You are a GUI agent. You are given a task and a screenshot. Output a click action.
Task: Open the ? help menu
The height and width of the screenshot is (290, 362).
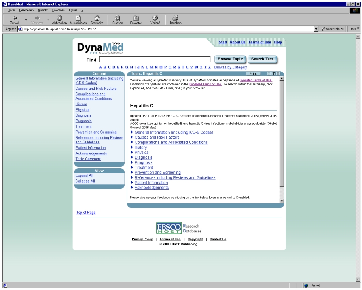[x=82, y=10]
